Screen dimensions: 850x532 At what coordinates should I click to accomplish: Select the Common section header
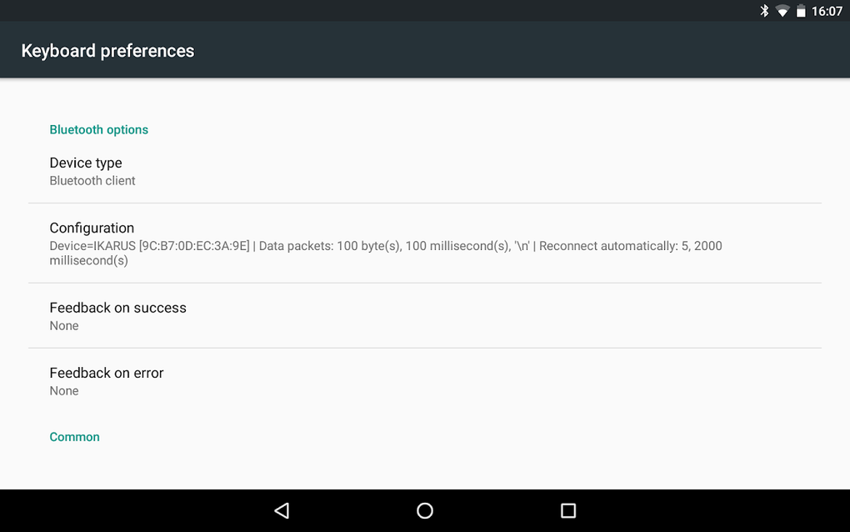coord(74,437)
